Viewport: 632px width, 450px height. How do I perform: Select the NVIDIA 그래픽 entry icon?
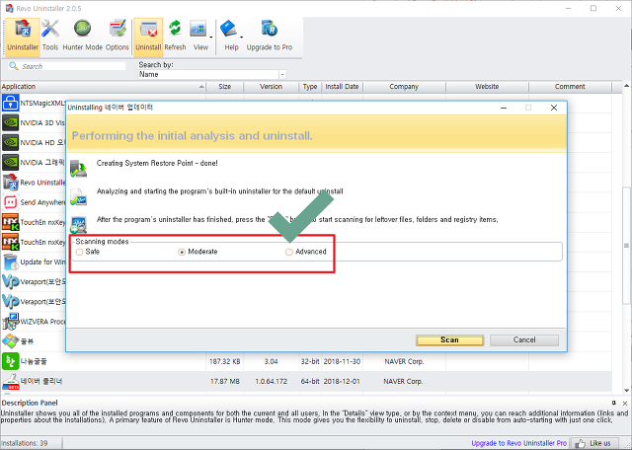pos(10,162)
